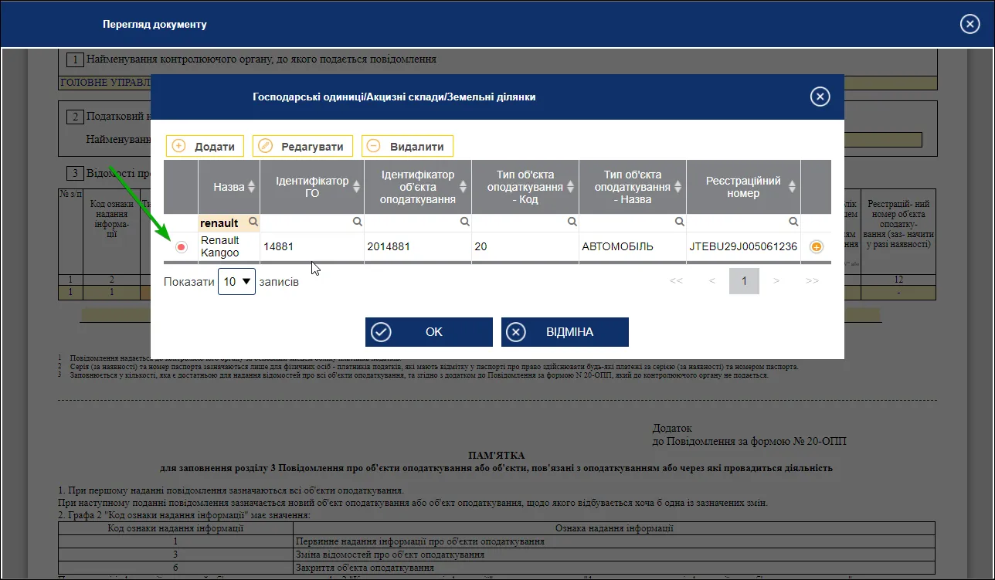Click search icon in Назва filter
Image resolution: width=995 pixels, height=580 pixels.
coord(253,222)
